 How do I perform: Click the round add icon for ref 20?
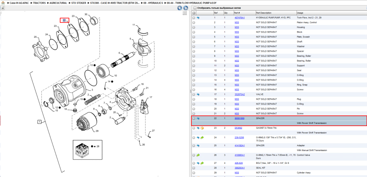(x=194, y=109)
